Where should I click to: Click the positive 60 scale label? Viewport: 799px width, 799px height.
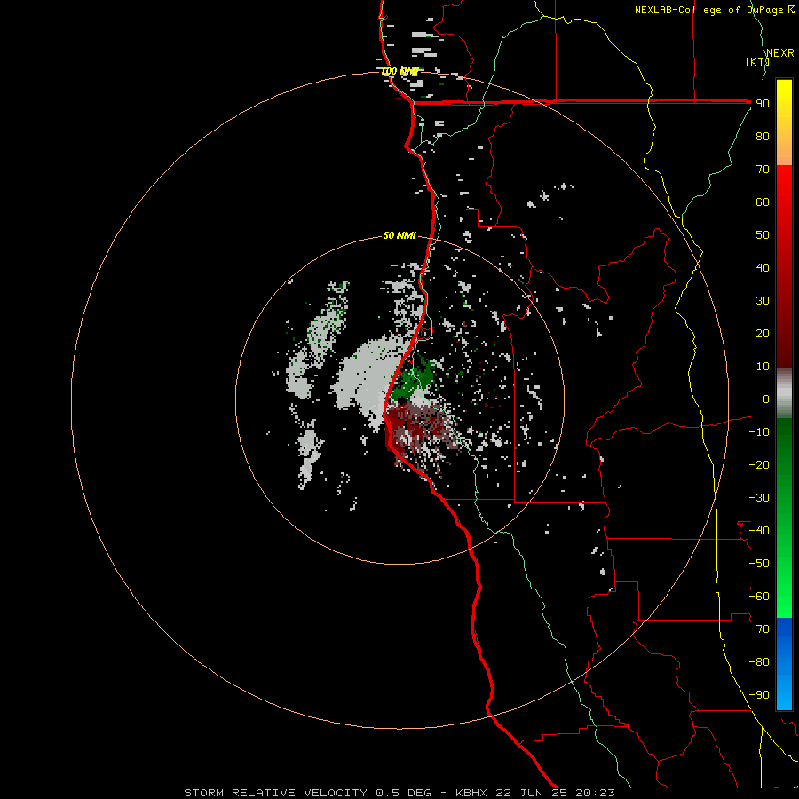tap(763, 202)
